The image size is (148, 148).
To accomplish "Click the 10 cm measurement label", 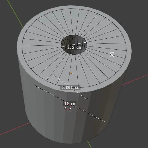I will pos(70,104).
